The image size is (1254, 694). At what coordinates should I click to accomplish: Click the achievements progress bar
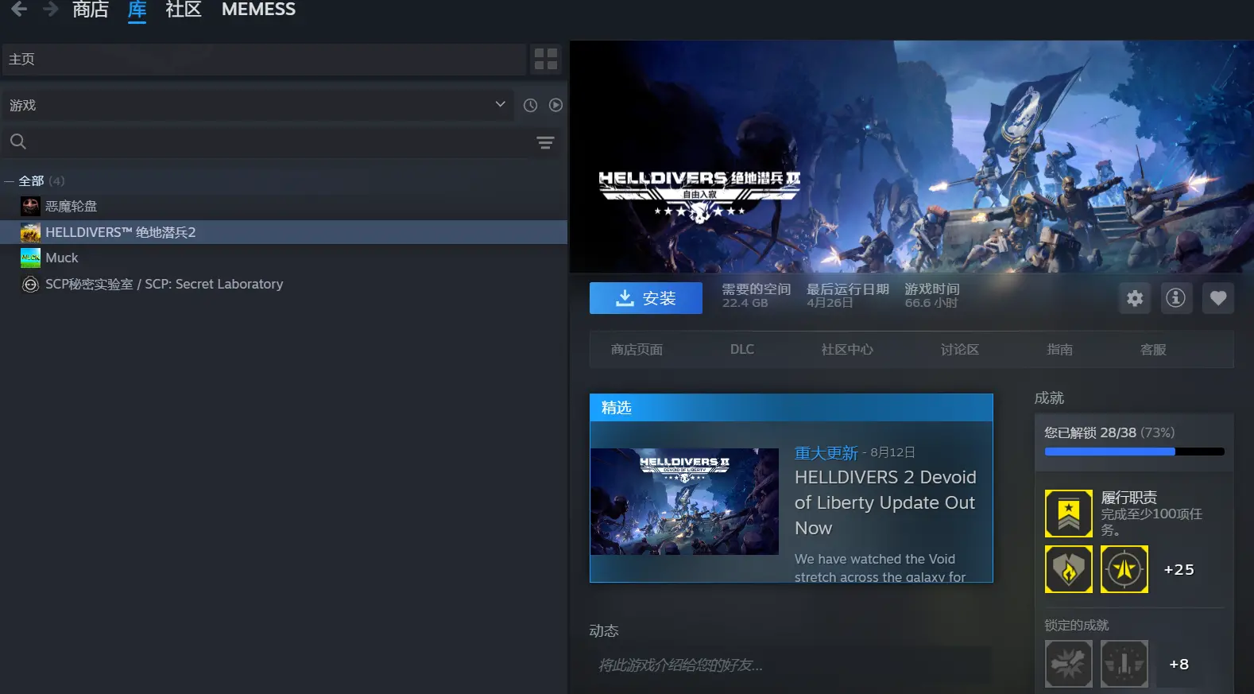point(1134,452)
